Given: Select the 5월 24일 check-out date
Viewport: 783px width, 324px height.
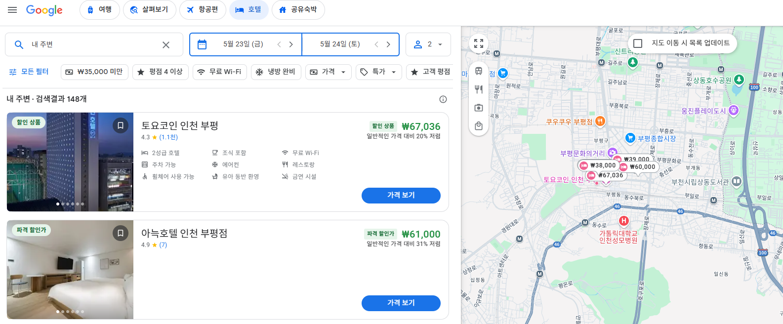Looking at the screenshot, I should click(x=340, y=44).
